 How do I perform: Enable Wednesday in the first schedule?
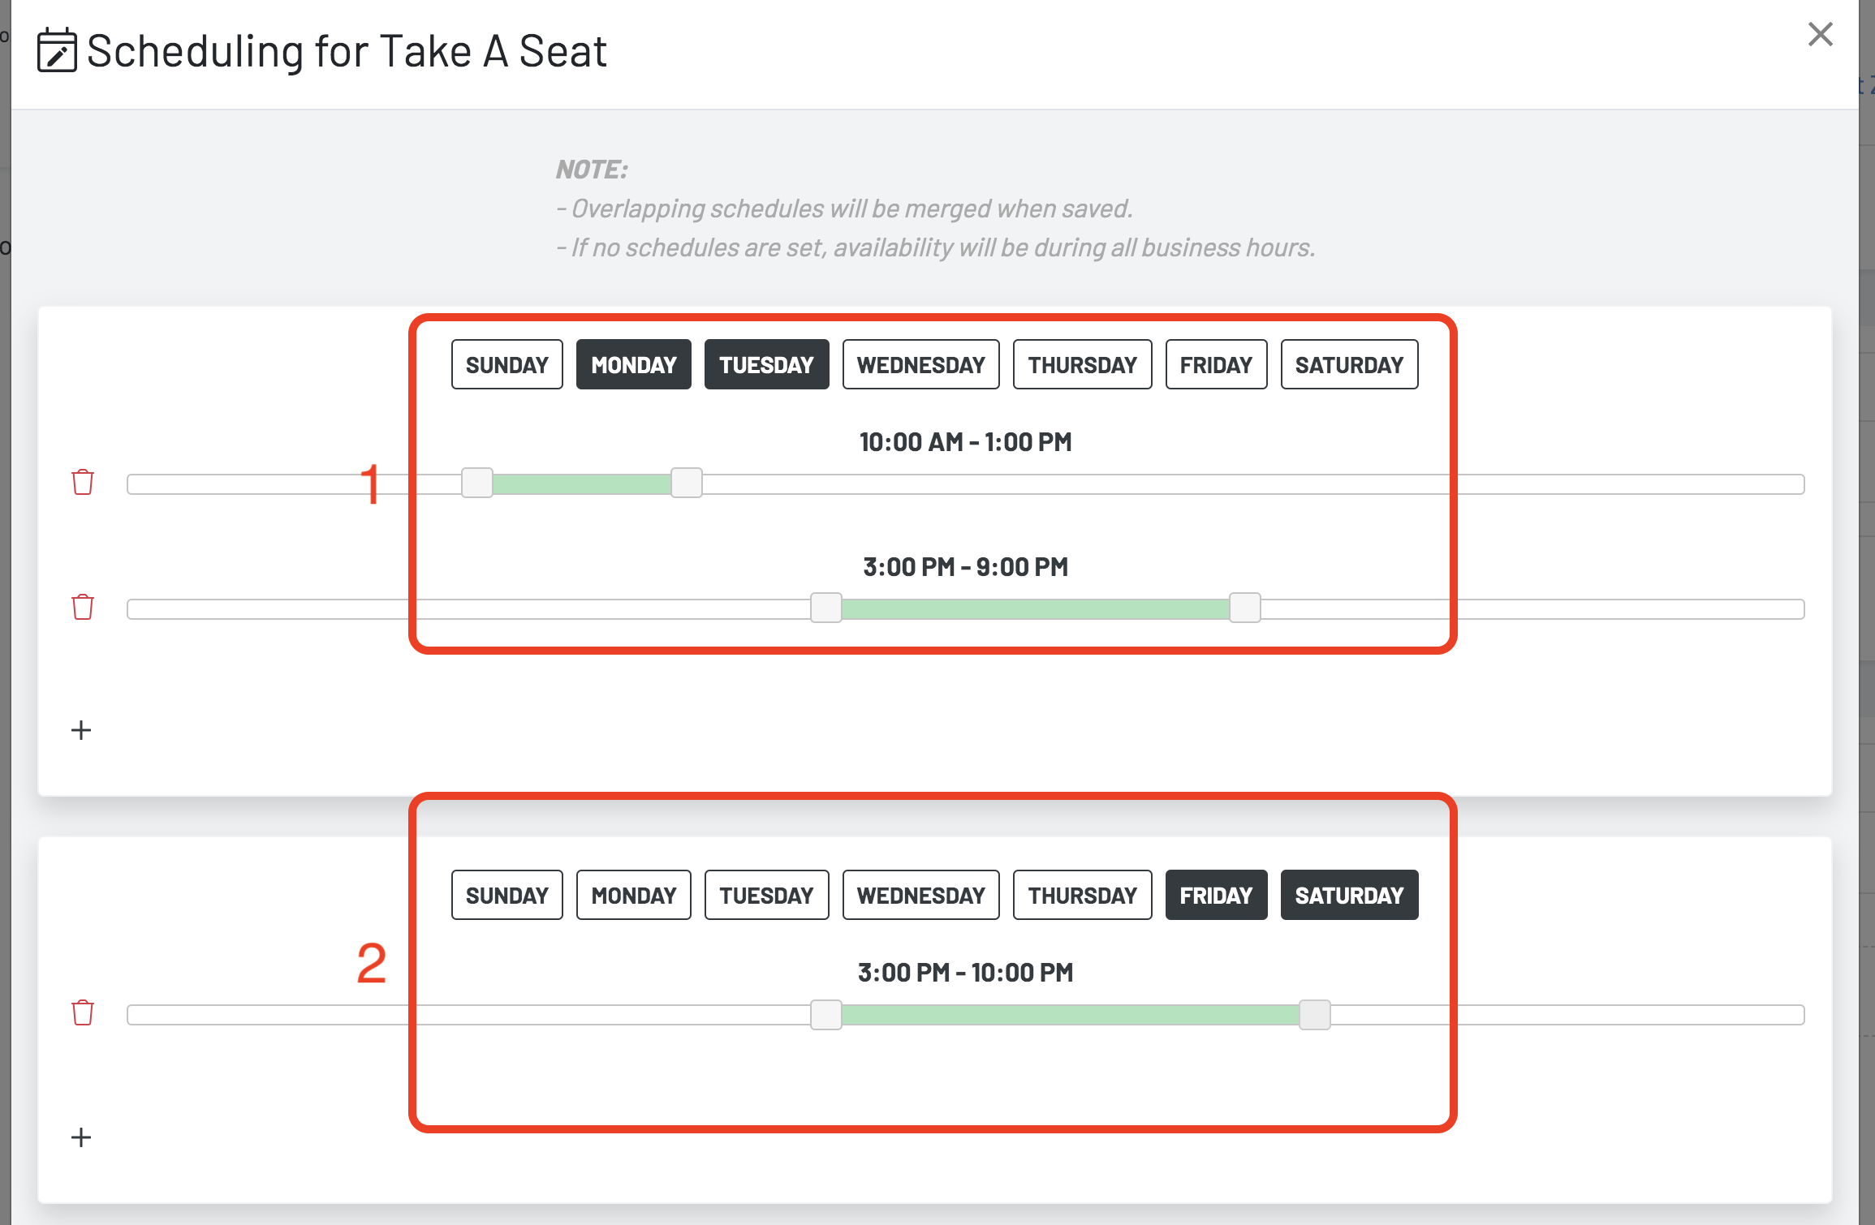(x=921, y=364)
